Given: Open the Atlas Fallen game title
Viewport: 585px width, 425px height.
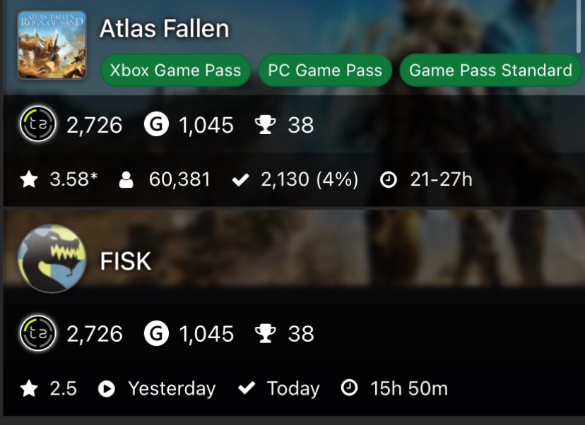Looking at the screenshot, I should pyautogui.click(x=164, y=29).
